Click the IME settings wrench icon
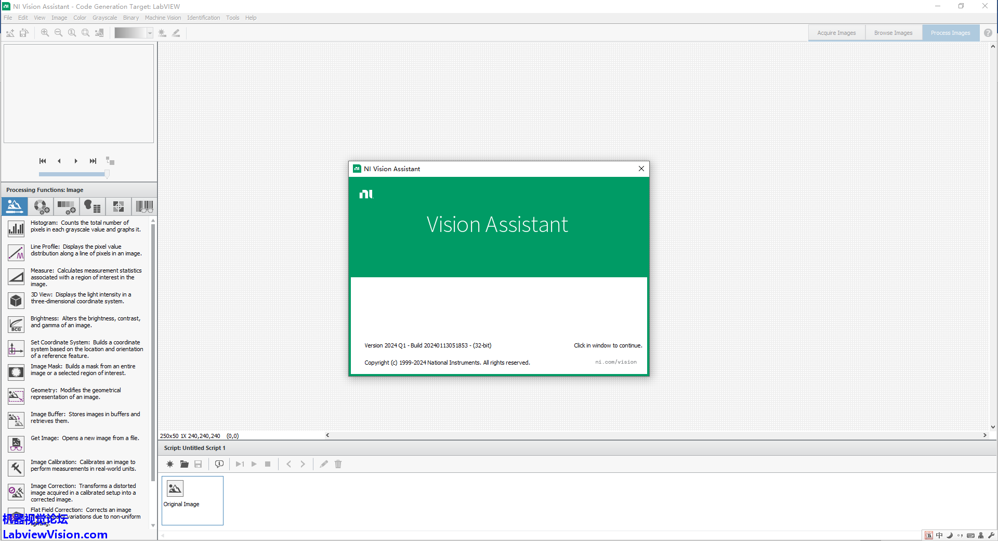This screenshot has width=998, height=541. click(991, 535)
